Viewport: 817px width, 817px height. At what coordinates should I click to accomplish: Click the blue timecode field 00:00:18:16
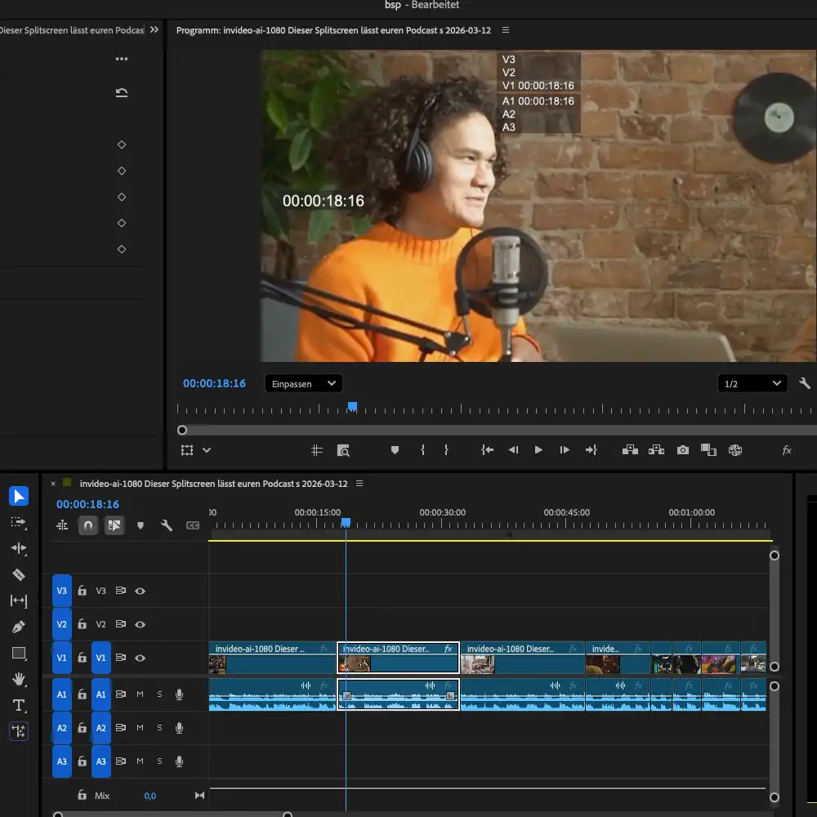click(87, 504)
